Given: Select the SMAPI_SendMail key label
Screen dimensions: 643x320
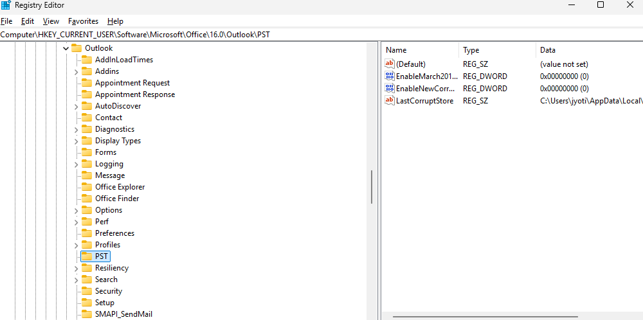Looking at the screenshot, I should pyautogui.click(x=123, y=314).
